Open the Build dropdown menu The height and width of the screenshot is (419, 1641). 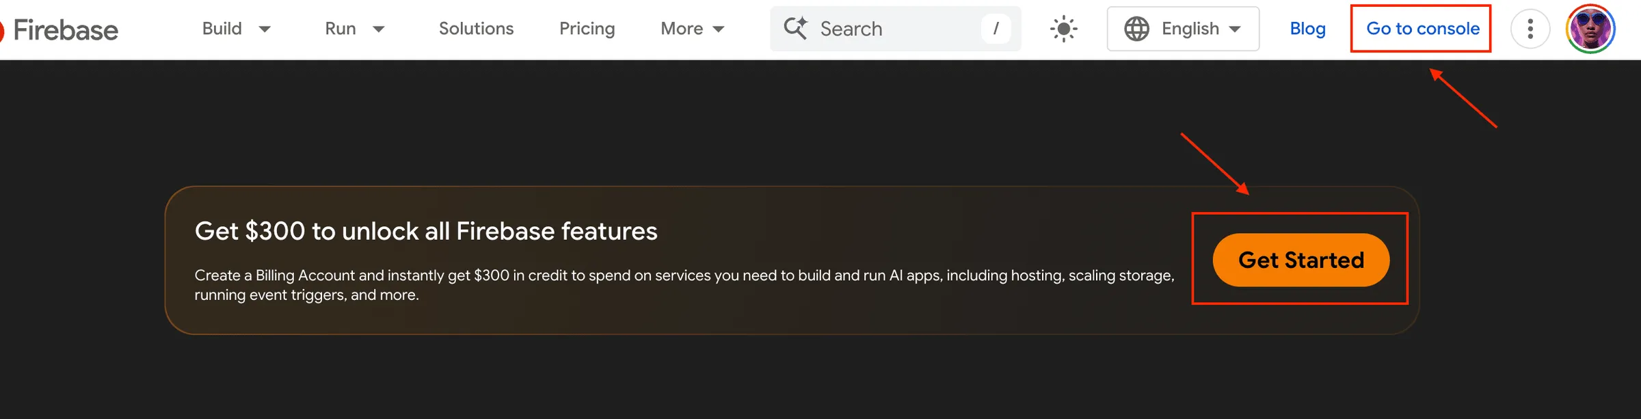[x=237, y=29]
